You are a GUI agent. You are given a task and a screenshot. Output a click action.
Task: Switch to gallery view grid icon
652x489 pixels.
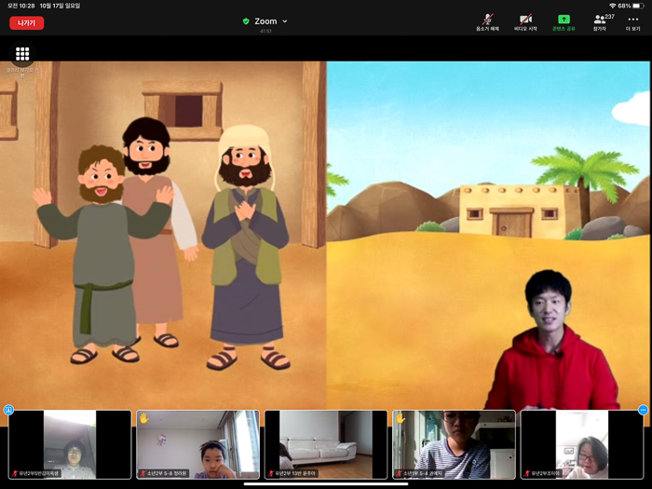22,54
